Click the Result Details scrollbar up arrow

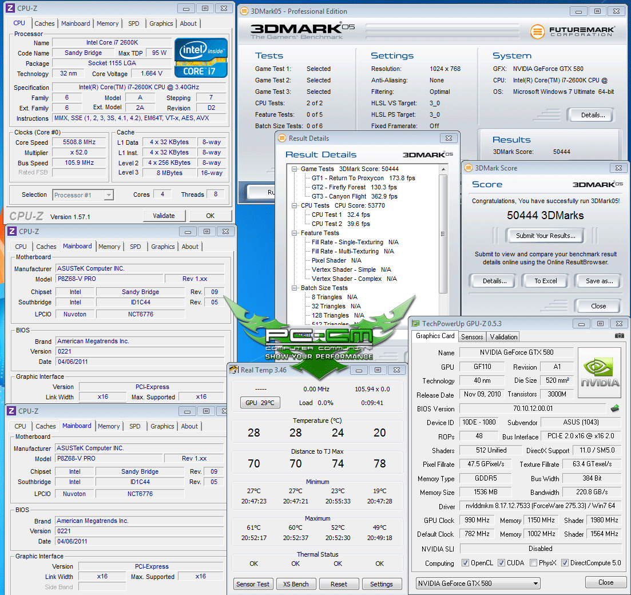pyautogui.click(x=443, y=169)
